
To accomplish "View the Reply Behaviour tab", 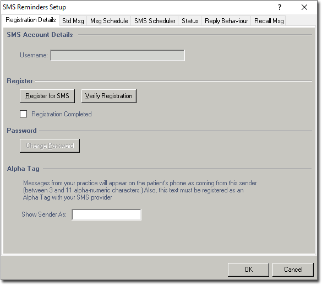I will coord(226,21).
